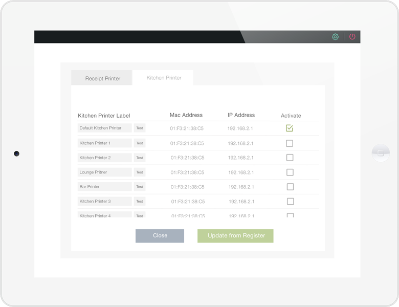
Task: Click Test next to Lounge Printer
Action: (140, 172)
